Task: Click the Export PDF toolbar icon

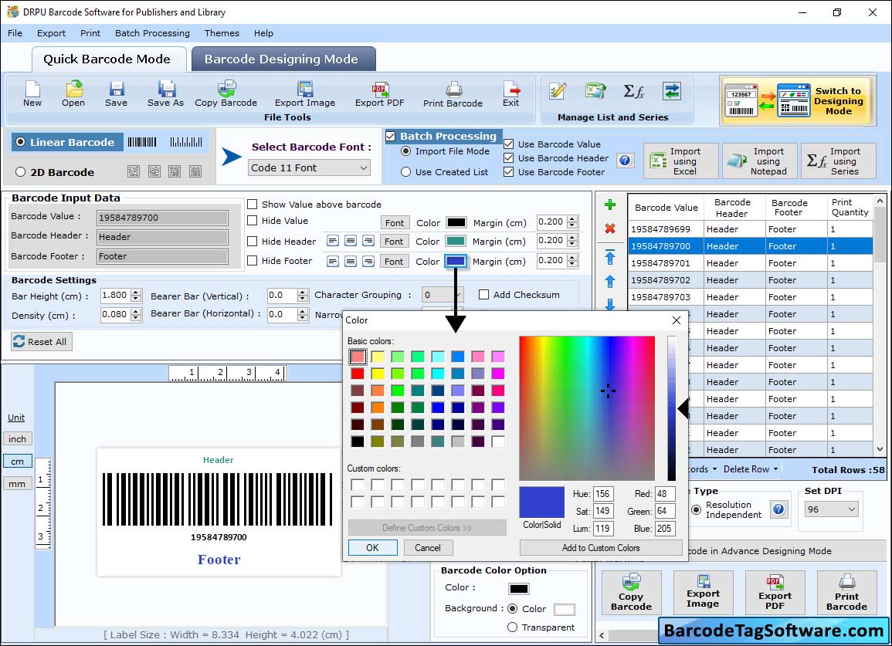Action: point(379,93)
